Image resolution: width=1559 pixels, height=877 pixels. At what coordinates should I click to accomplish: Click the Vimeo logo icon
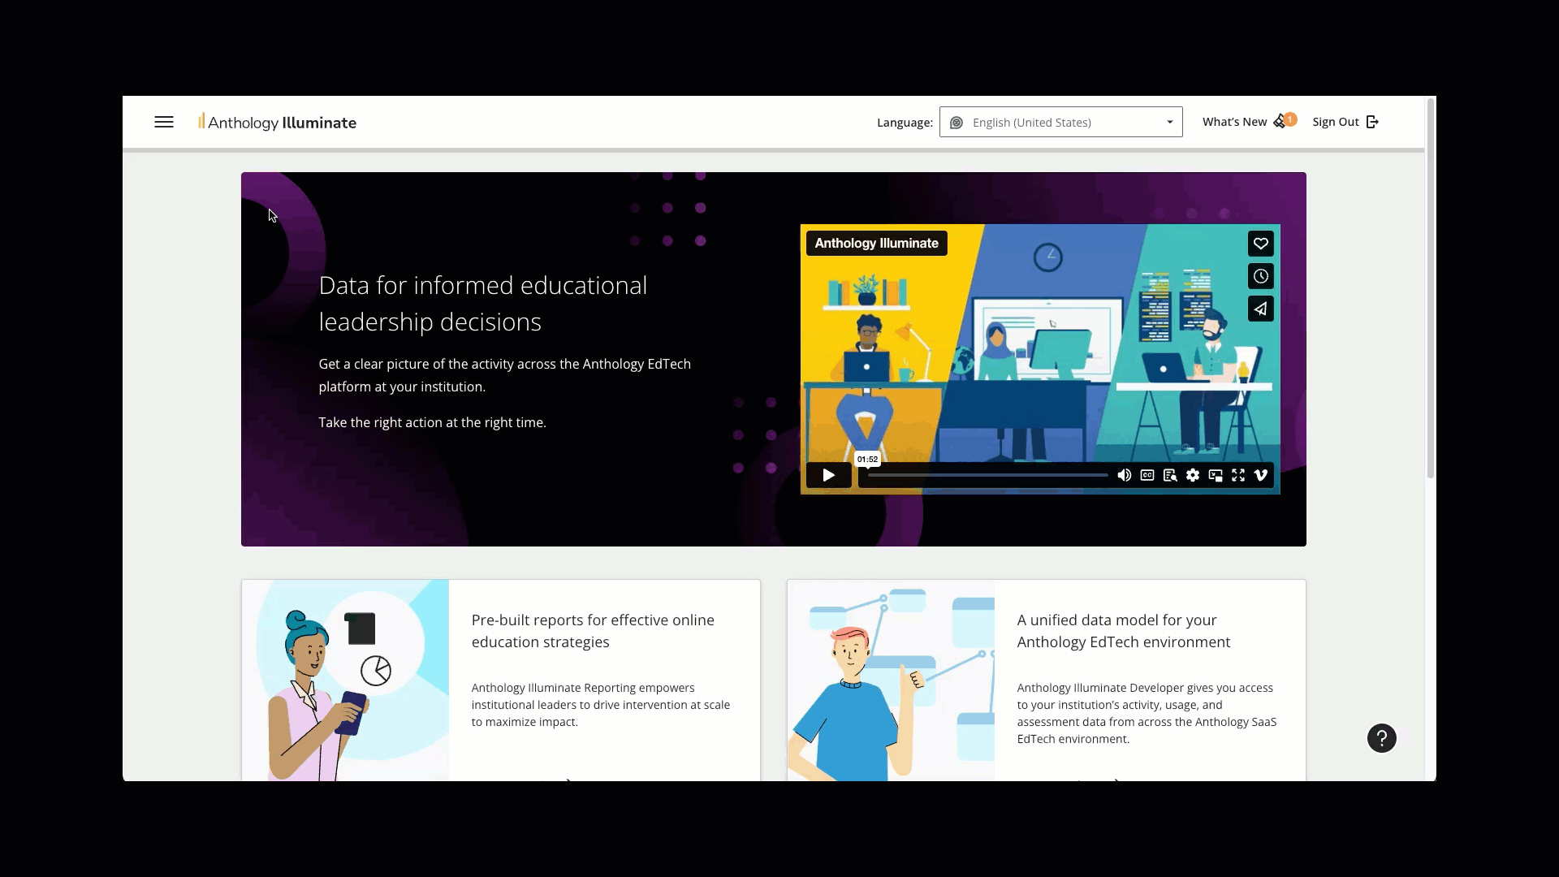(1260, 475)
